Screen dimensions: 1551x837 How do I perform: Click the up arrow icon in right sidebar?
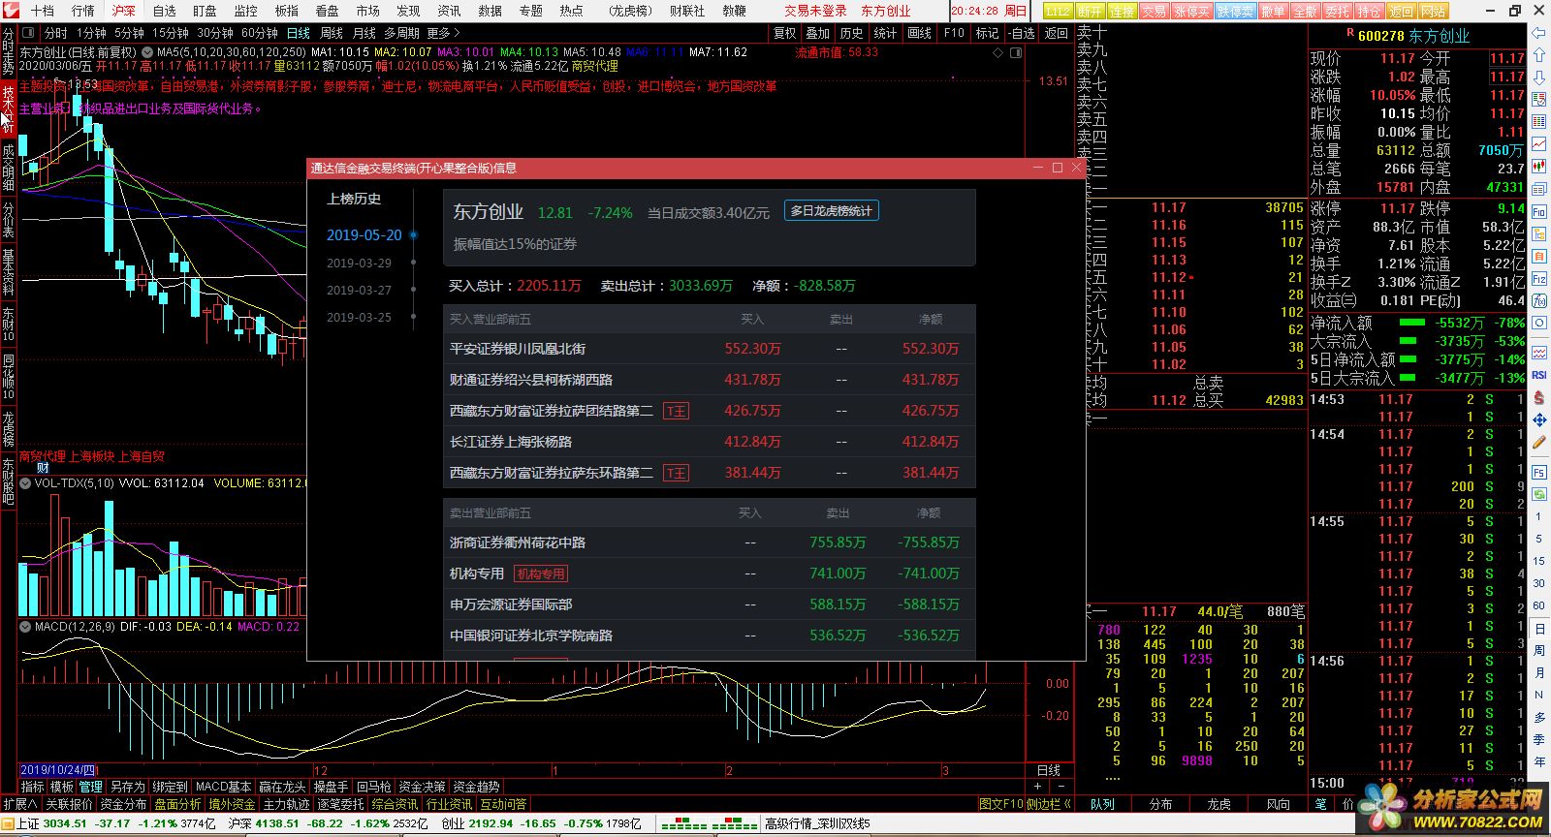[x=1539, y=56]
